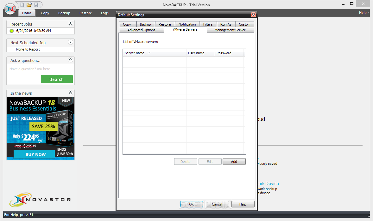Screen dimensions: 373x221
Task: Click the User name column header
Action: (x=200, y=53)
